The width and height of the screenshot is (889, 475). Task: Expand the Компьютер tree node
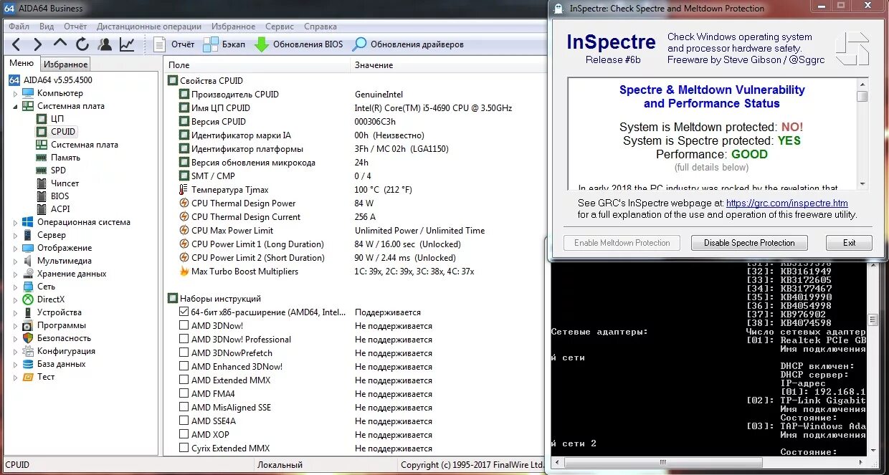point(15,93)
